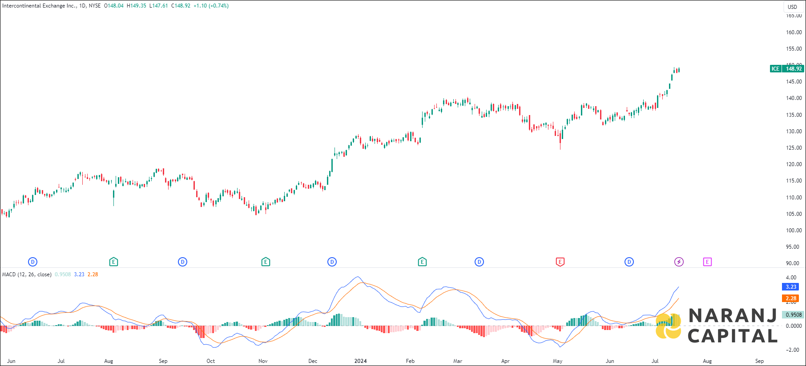Click the orange 2.28 signal axis label
Viewport: 806px width, 366px height.
790,298
